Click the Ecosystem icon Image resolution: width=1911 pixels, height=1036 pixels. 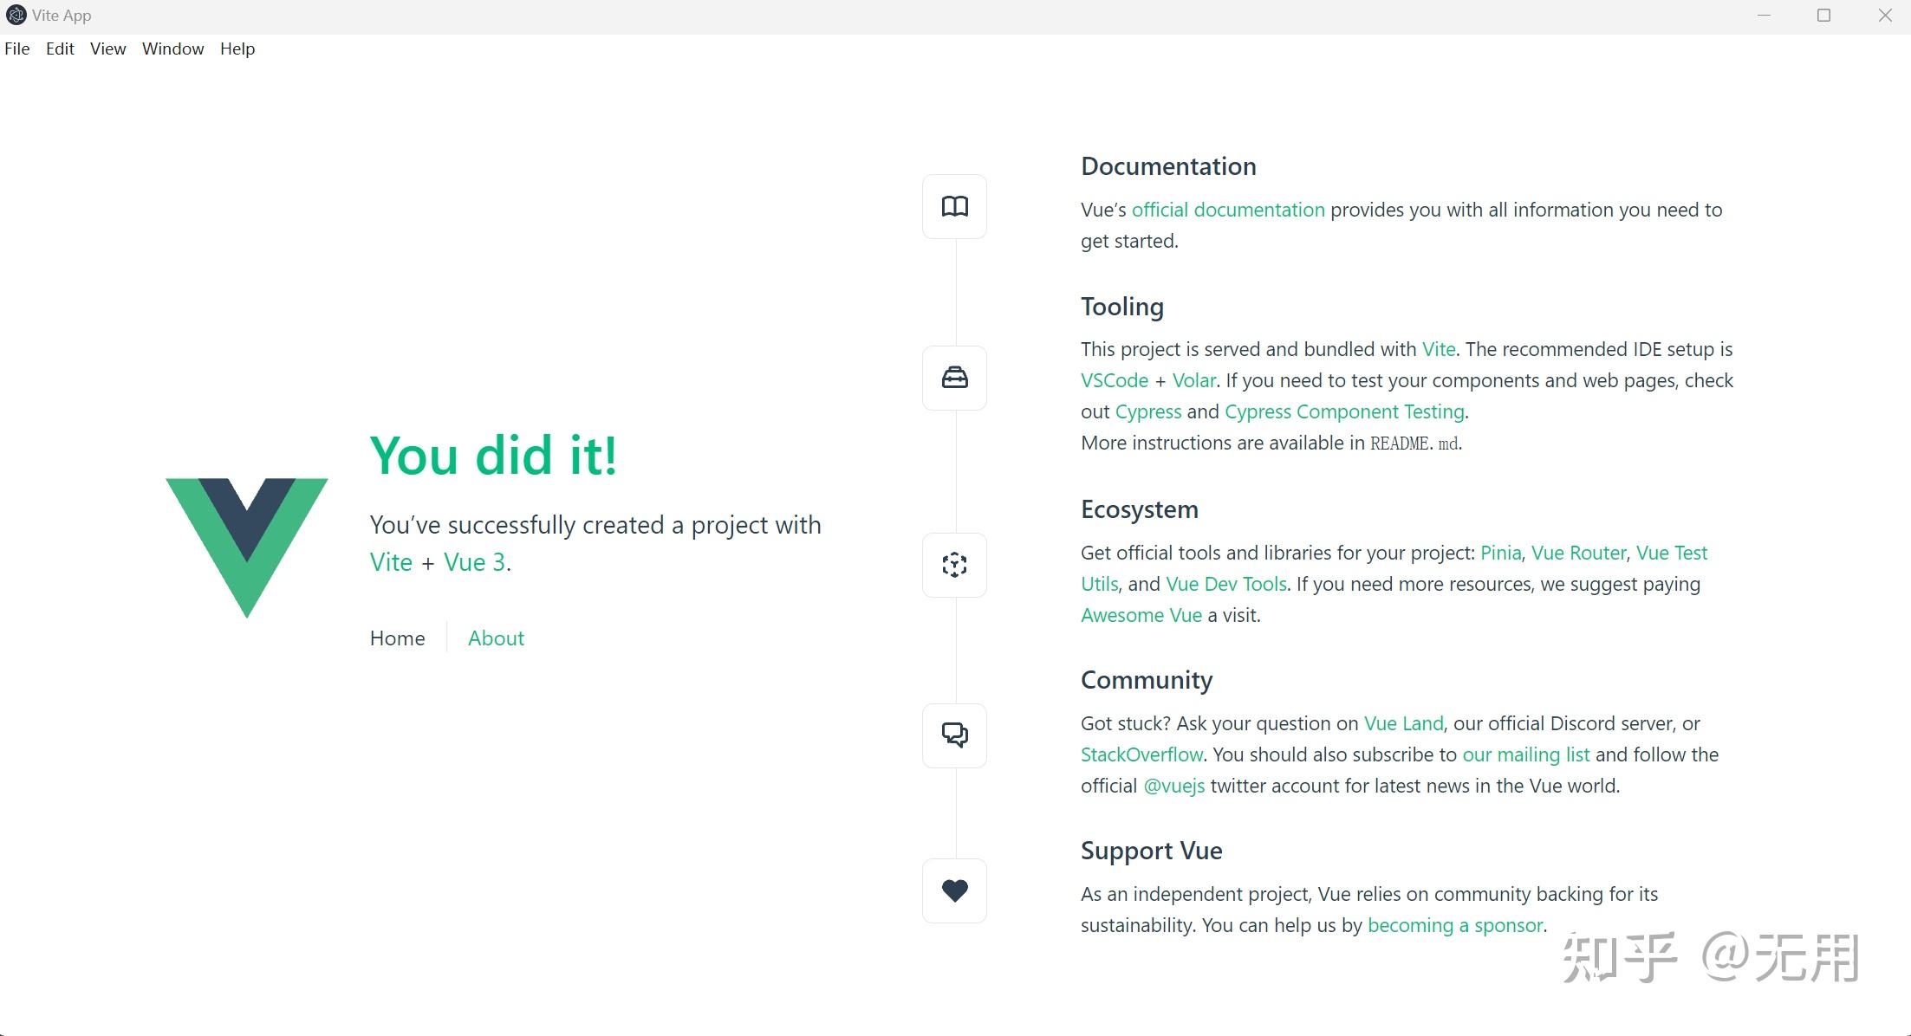(954, 565)
